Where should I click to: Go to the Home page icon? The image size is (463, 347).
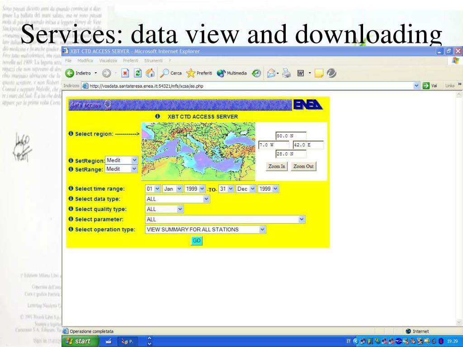(150, 73)
